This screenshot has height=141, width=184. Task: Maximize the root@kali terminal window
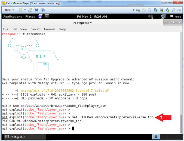[x=173, y=23]
